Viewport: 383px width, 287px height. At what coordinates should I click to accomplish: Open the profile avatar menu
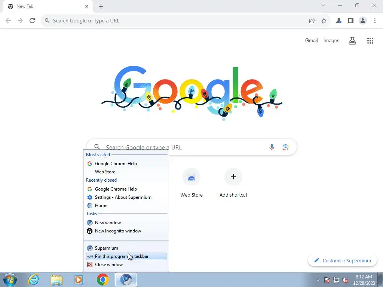pyautogui.click(x=363, y=21)
